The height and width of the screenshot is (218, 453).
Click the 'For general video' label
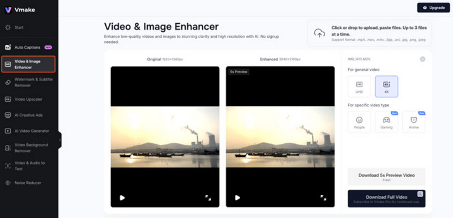(x=364, y=70)
